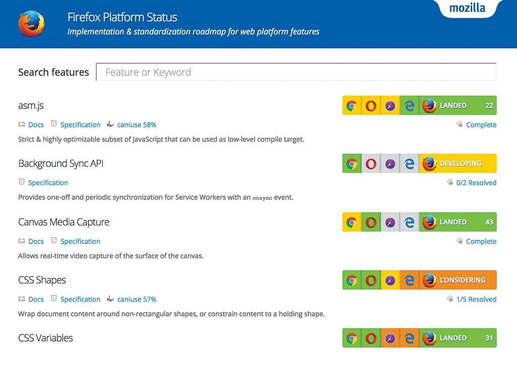
Task: Select the Edge icon for Background Sync API
Action: (x=409, y=163)
